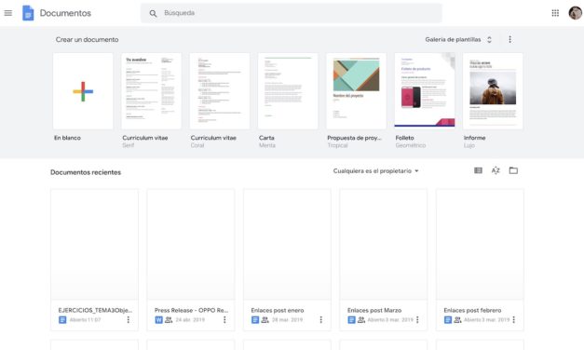This screenshot has width=584, height=350.
Task: Click the En blanco label
Action: 67,138
